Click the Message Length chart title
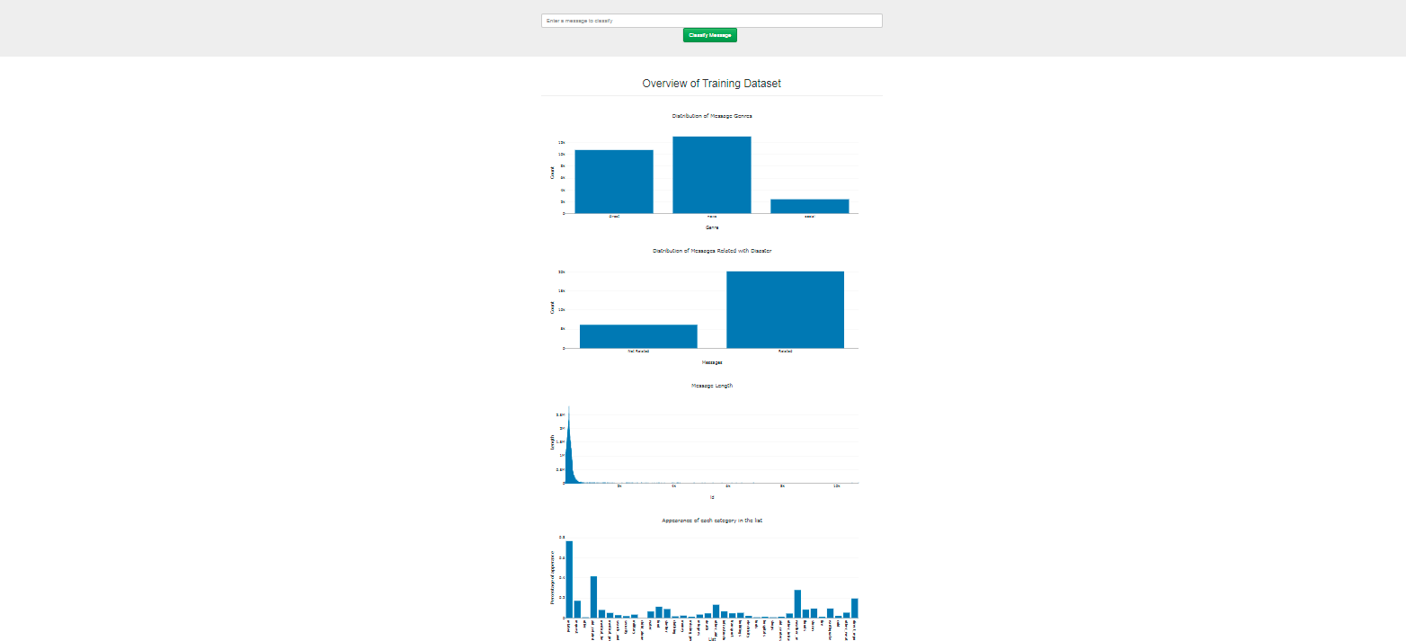 [x=711, y=386]
